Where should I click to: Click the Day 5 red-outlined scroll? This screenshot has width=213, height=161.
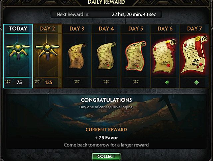(x=135, y=56)
